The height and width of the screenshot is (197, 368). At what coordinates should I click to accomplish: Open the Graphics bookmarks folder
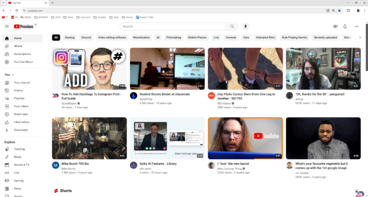pos(100,17)
